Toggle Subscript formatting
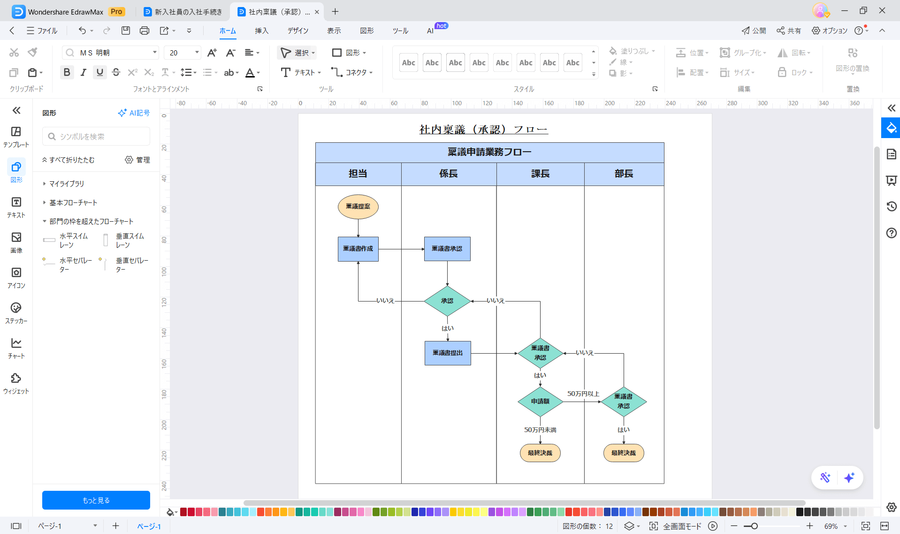900x534 pixels. [149, 72]
